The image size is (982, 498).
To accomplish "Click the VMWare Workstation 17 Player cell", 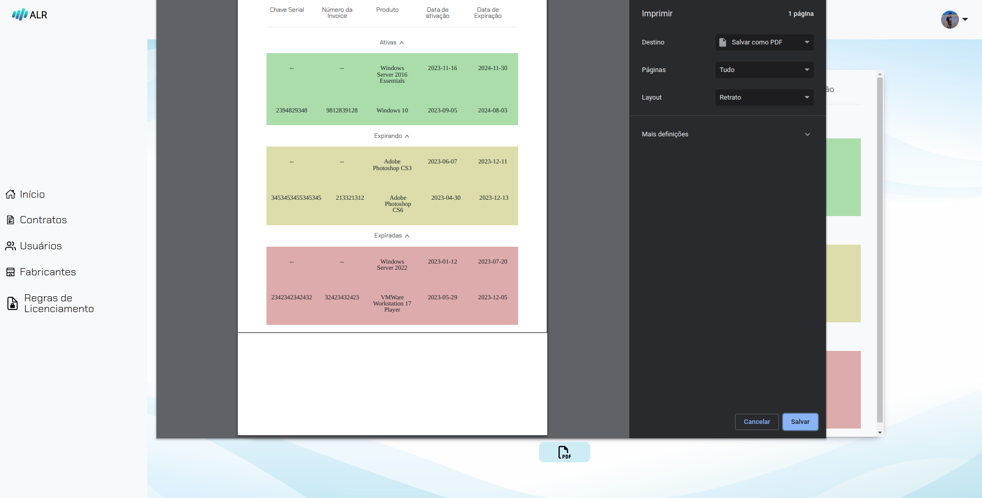I will pos(392,303).
